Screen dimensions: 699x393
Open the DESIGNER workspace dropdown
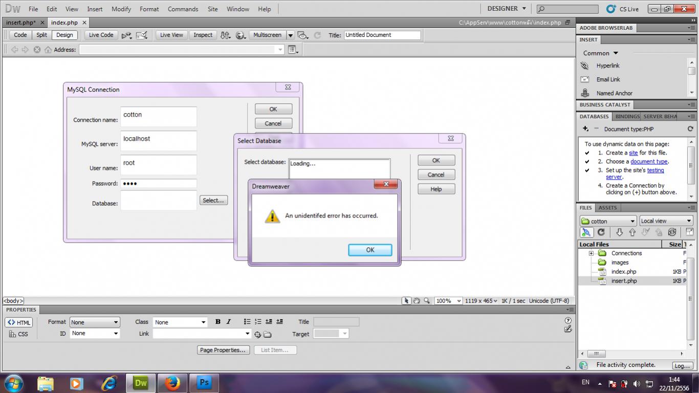[507, 9]
